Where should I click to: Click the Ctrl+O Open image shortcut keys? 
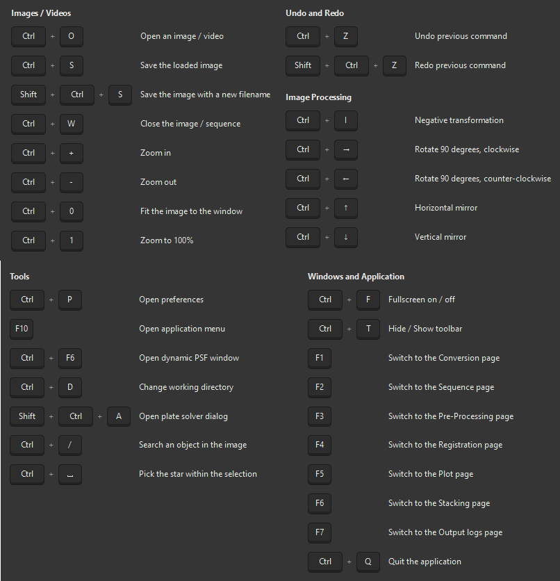coord(49,36)
